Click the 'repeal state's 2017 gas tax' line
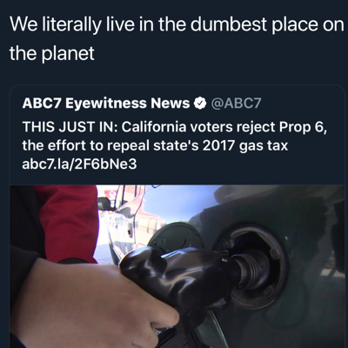 [x=197, y=146]
